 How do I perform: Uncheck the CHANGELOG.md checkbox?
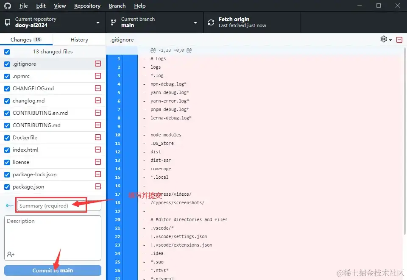7,89
